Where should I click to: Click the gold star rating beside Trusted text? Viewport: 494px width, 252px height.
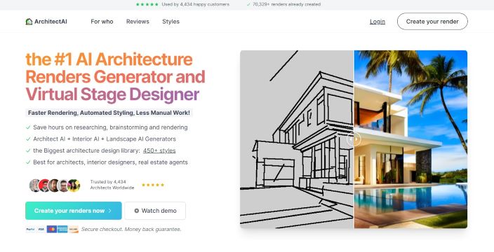pos(153,185)
